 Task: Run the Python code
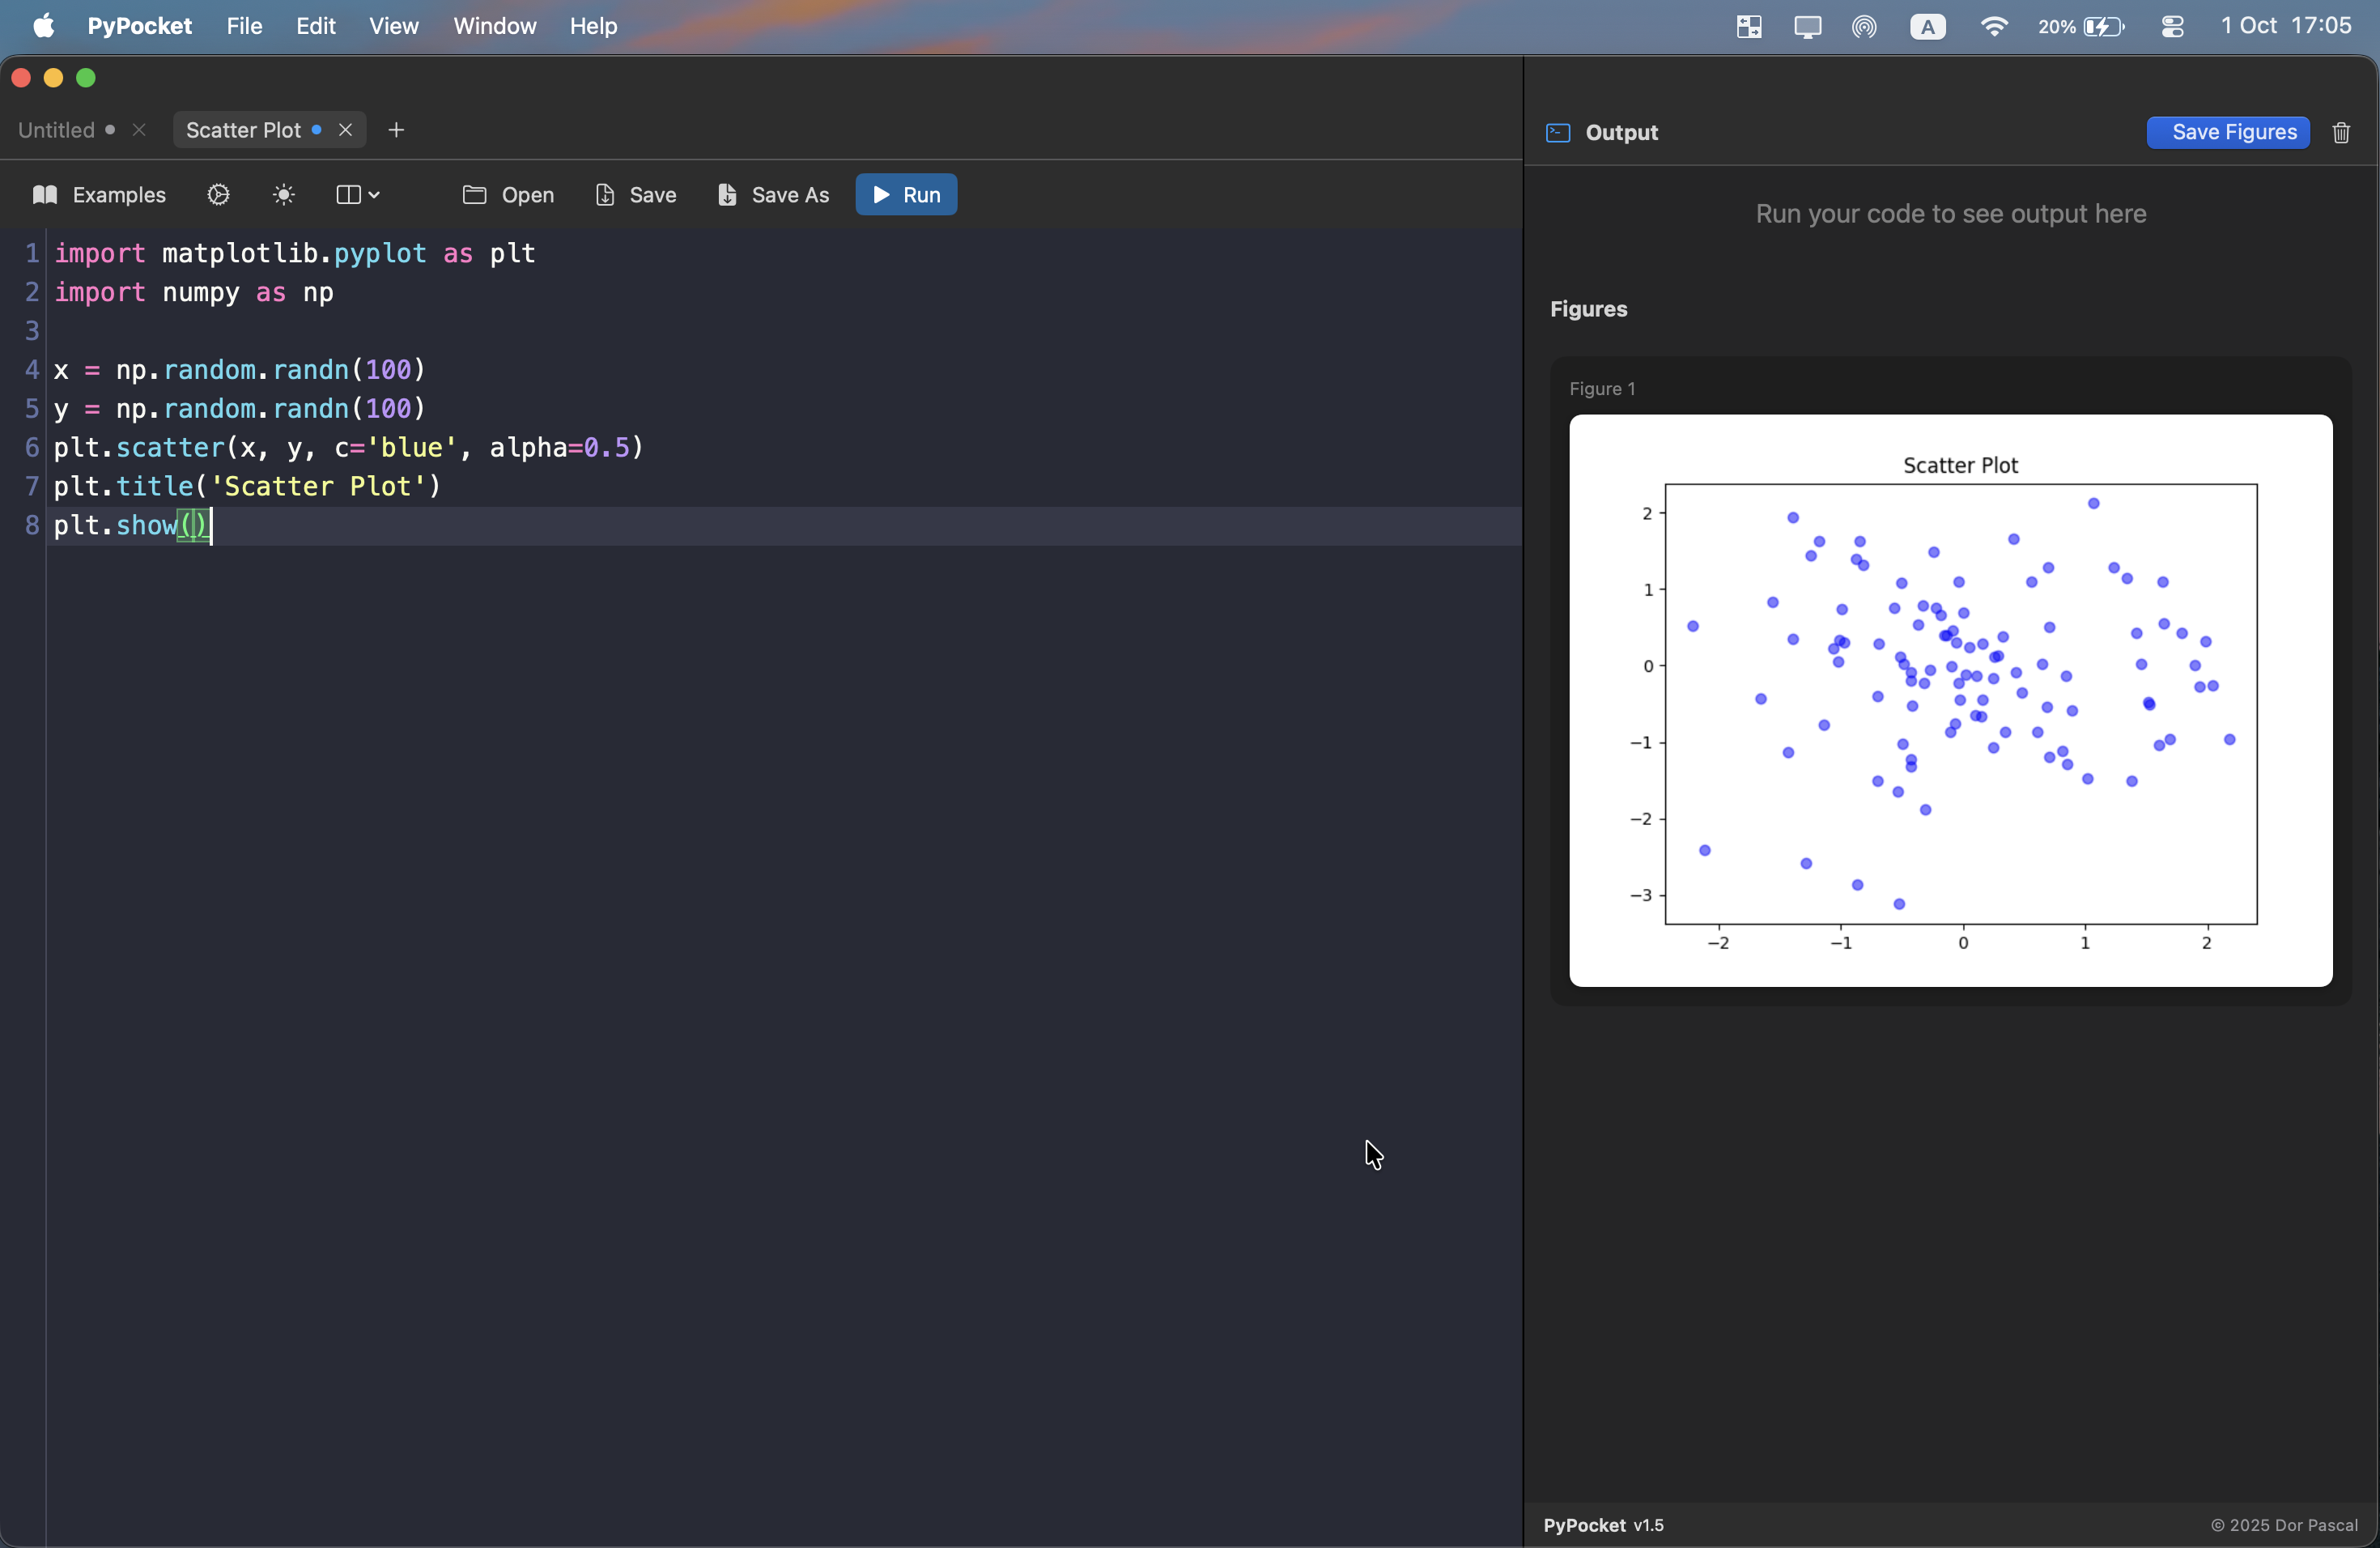tap(906, 195)
